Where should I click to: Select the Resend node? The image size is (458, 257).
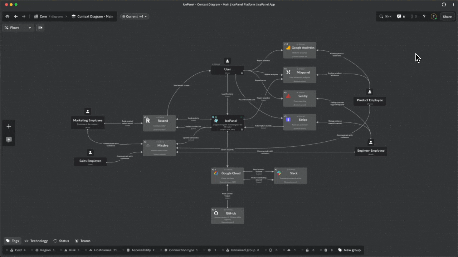159,123
